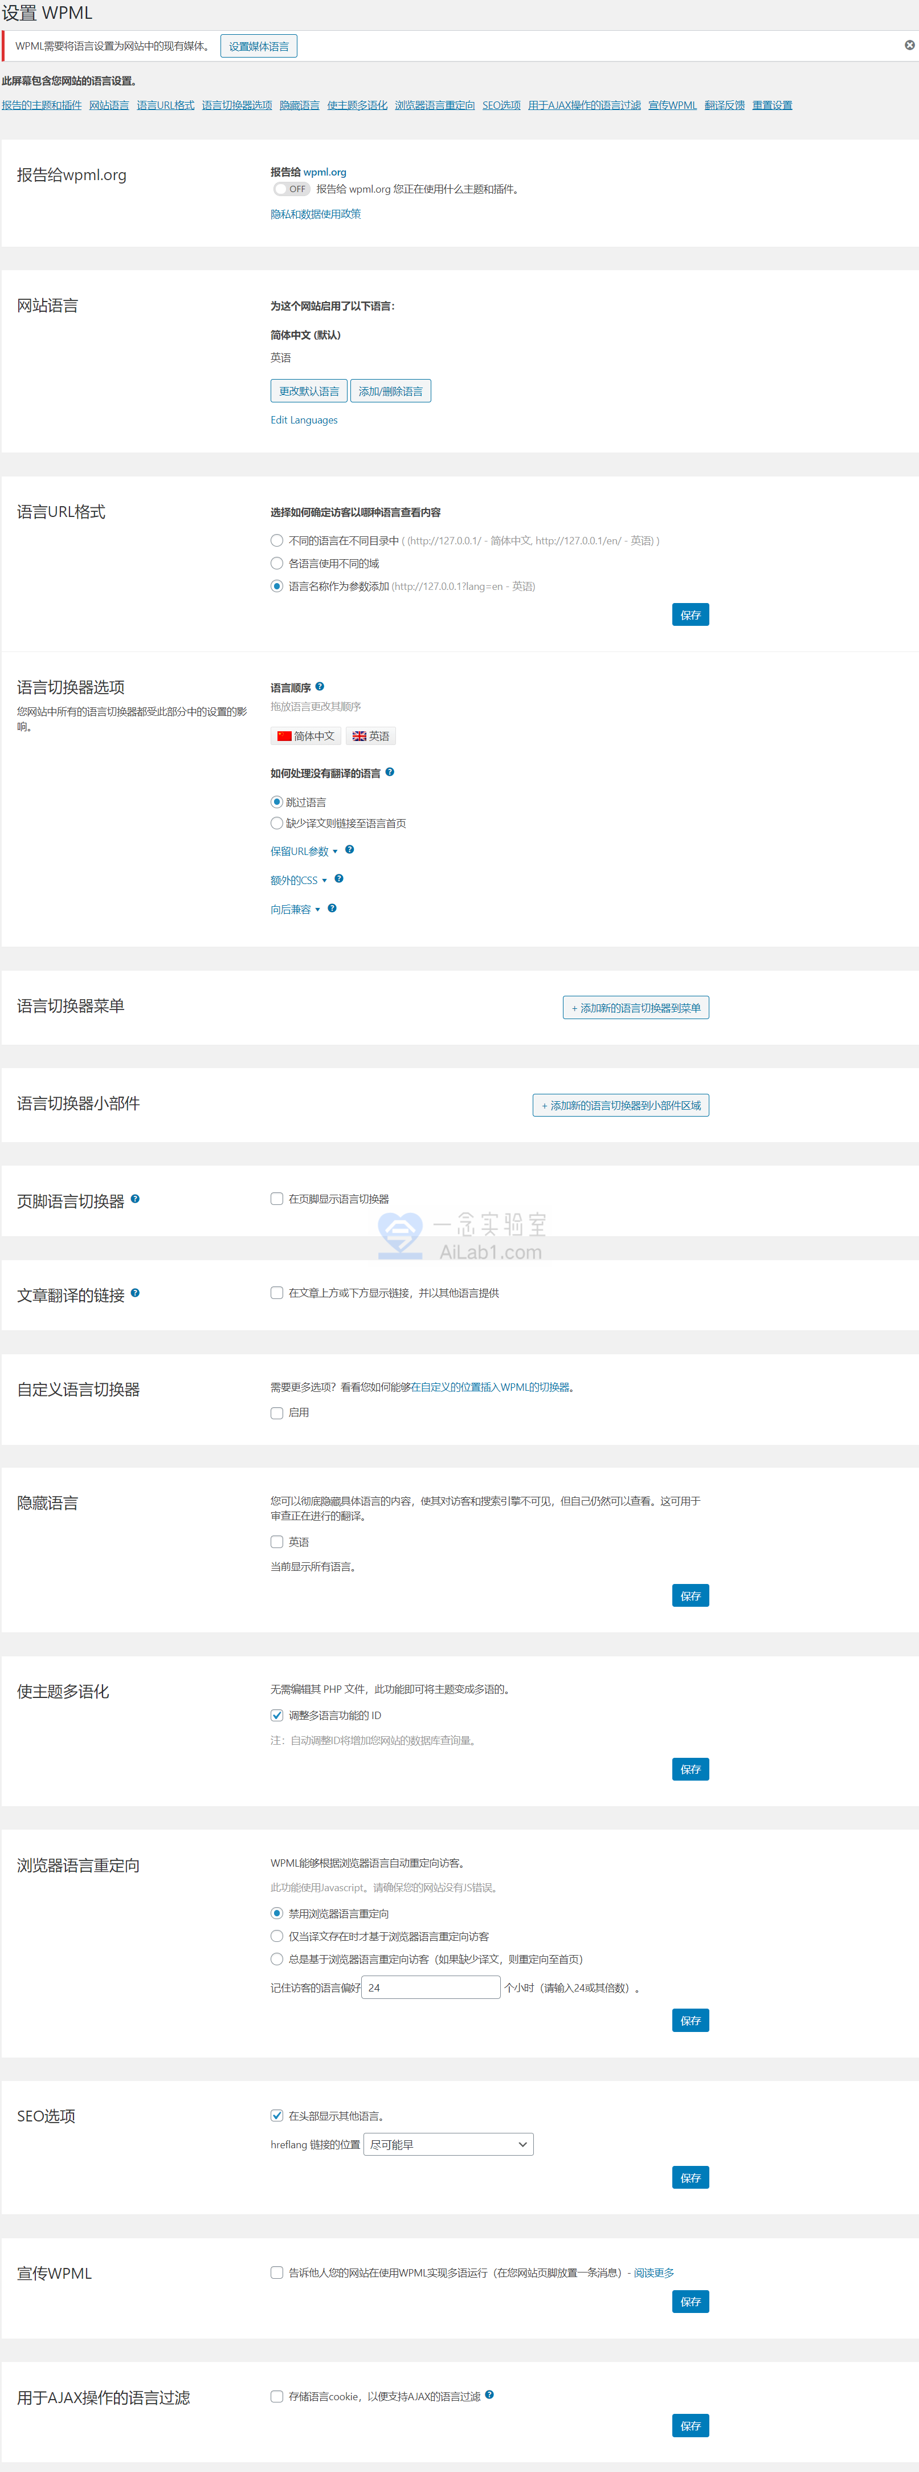
Task: Toggle the 报告给 wpml.org OFF switch
Action: click(x=291, y=189)
